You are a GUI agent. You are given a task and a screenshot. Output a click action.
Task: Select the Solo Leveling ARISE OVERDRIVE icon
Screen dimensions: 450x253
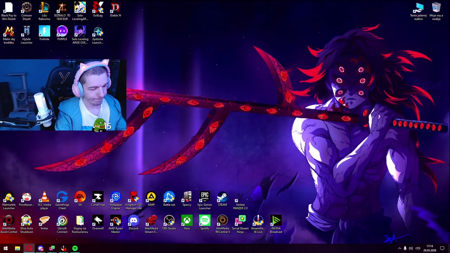80,35
